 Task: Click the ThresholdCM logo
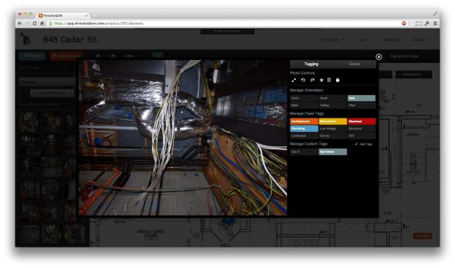click(x=26, y=39)
